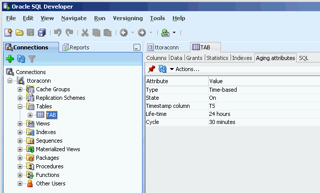Click the Forward navigation arrow icon

(142, 33)
